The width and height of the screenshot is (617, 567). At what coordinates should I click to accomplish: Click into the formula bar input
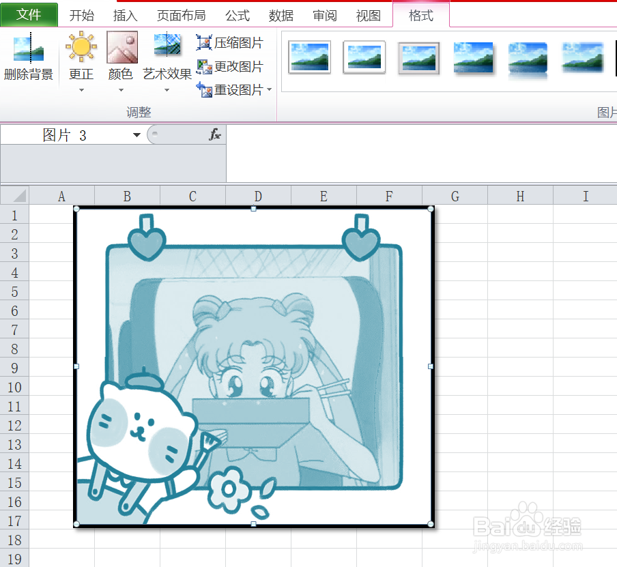(x=421, y=154)
